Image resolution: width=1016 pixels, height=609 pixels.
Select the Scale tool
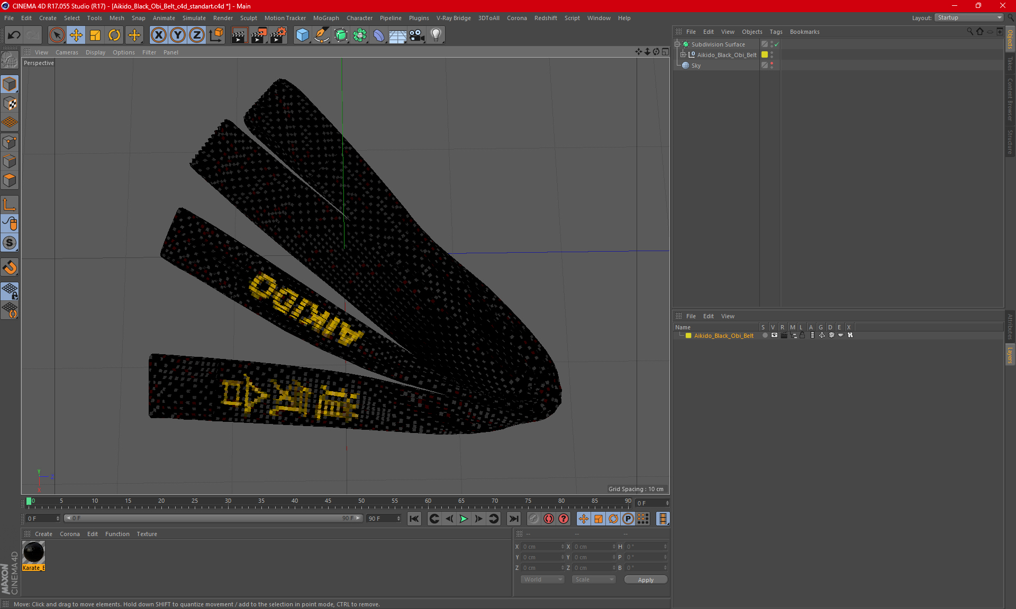[95, 35]
